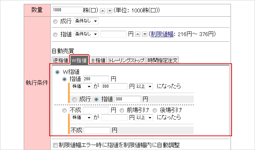Viewport: 255px width, 150px height.
Task: Switch to the 時間指定注文 tab
Action: pos(163,60)
